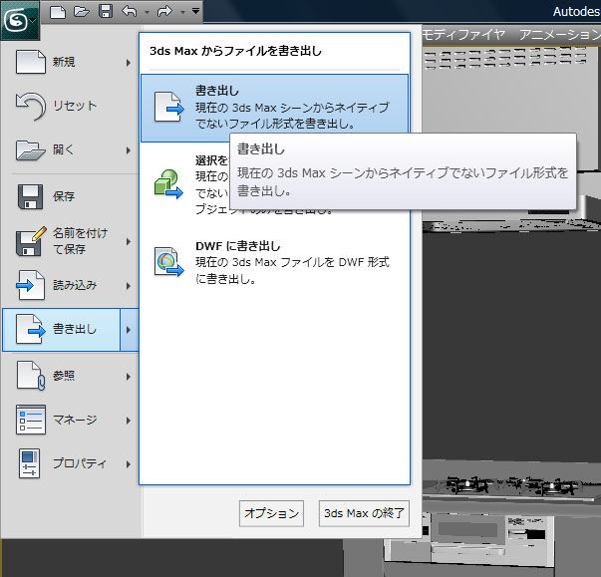The image size is (601, 577).
Task: Select the 名前を付けて保存 menu entry
Action: click(69, 241)
